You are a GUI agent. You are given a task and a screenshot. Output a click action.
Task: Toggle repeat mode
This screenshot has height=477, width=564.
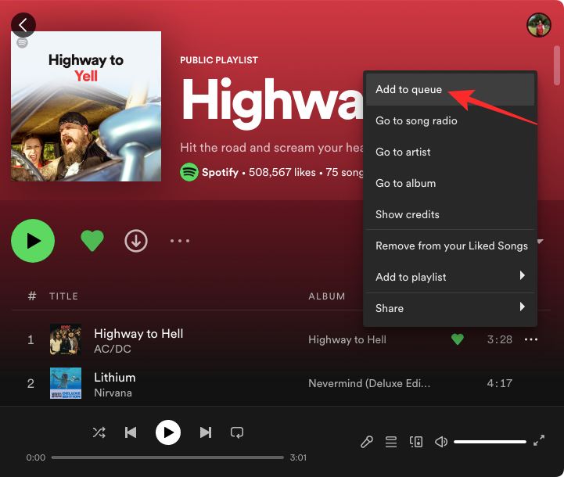(237, 432)
